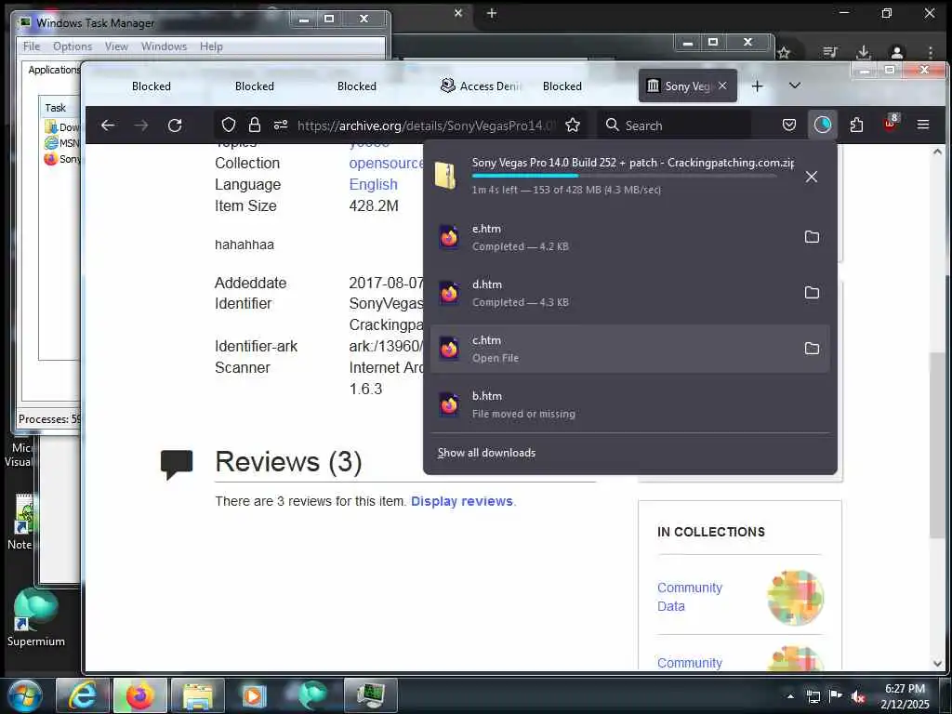
Task: Show hidden system tray icons
Action: coord(790,696)
